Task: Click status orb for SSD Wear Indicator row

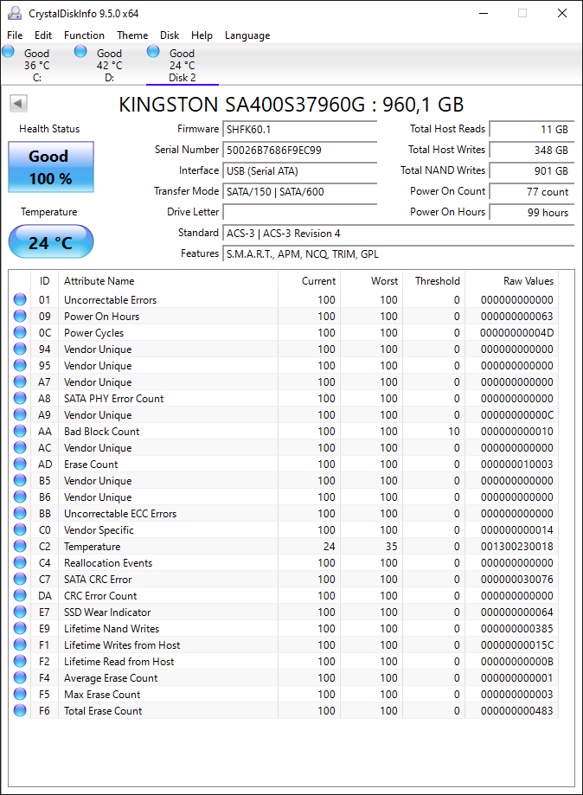Action: coord(20,612)
